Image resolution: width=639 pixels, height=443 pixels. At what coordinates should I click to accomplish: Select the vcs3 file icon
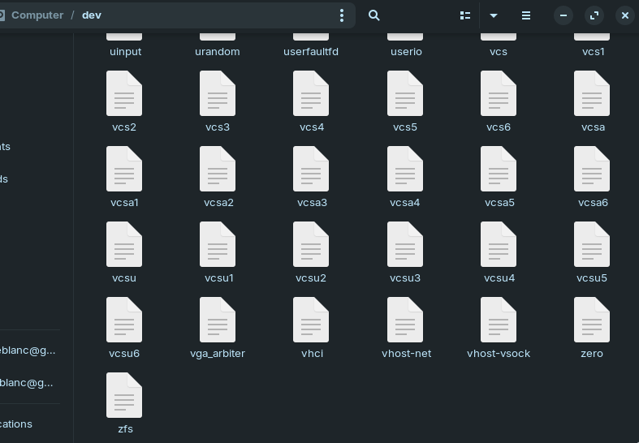(x=218, y=93)
